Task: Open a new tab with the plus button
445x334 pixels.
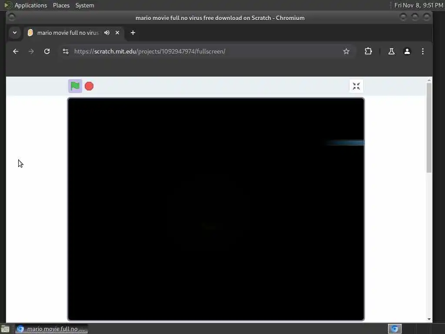Action: point(133,33)
